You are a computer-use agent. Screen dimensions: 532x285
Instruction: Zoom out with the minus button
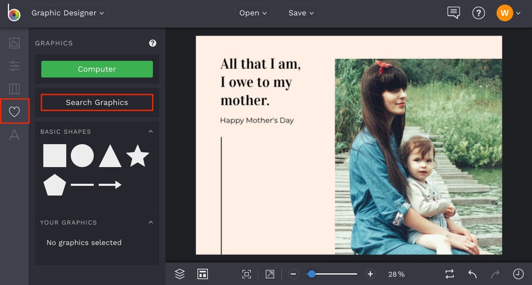pos(294,274)
